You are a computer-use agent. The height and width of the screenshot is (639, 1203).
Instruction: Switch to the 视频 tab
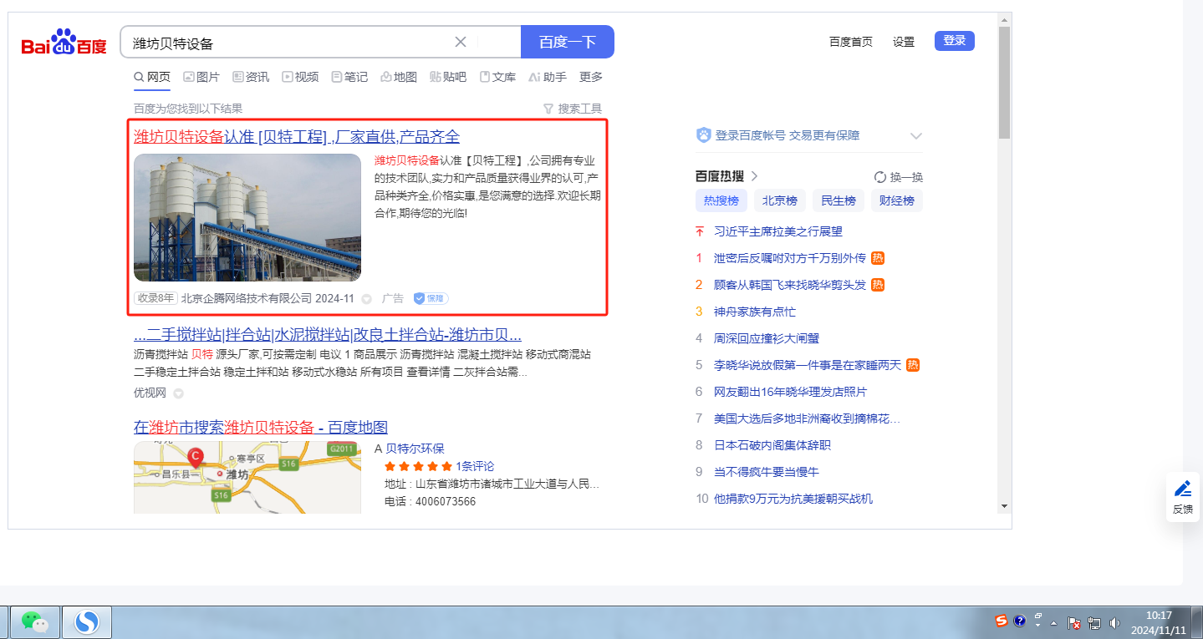(300, 77)
